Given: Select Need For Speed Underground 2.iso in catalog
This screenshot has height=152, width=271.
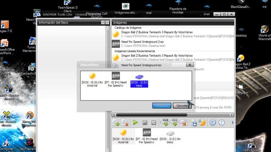Looking at the screenshot, I should pyautogui.click(x=173, y=43).
